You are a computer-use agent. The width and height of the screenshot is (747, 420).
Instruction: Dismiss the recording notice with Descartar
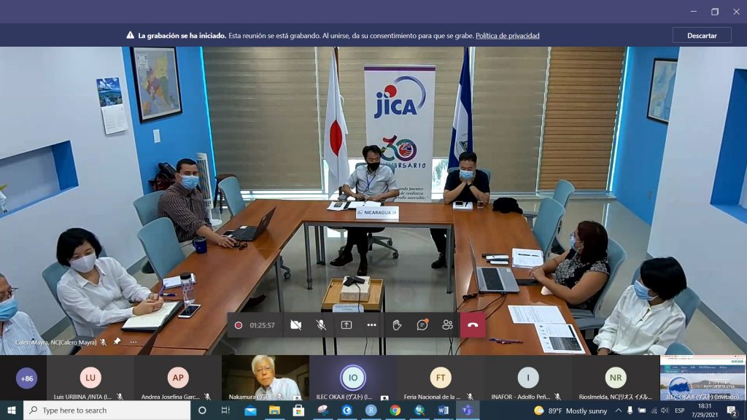[x=702, y=35]
